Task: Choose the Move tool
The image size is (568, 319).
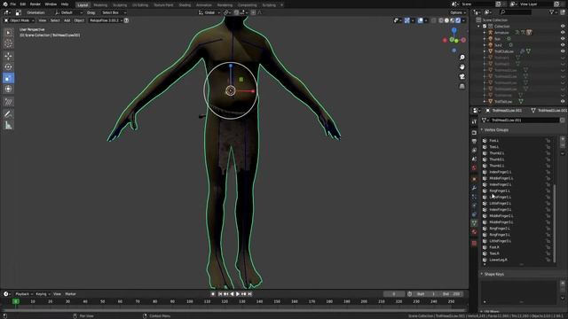Action: [x=8, y=56]
